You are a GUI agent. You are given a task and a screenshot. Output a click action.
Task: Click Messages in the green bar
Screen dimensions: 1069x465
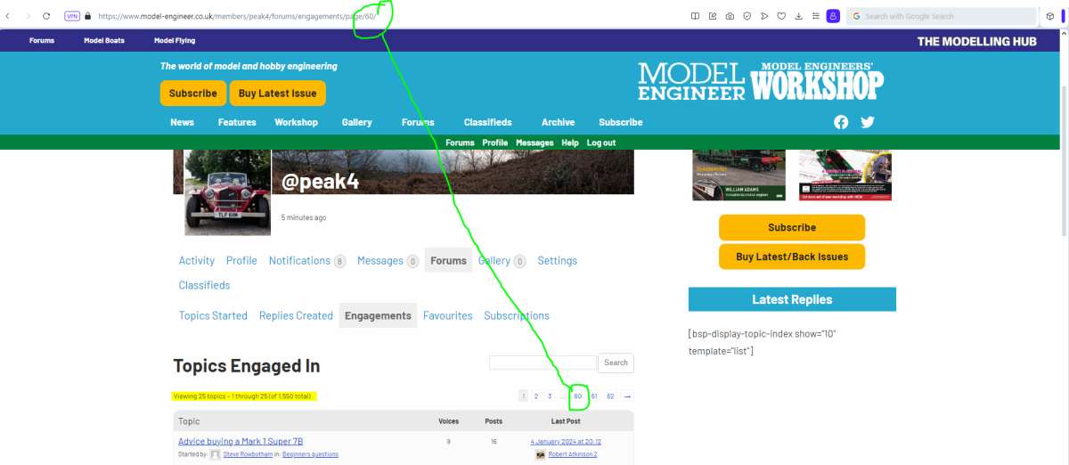point(534,143)
